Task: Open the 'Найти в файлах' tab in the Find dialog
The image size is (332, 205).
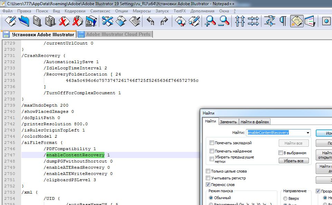Action: pos(255,122)
